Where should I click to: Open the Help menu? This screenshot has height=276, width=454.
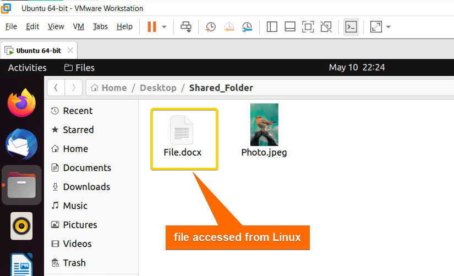pos(124,26)
